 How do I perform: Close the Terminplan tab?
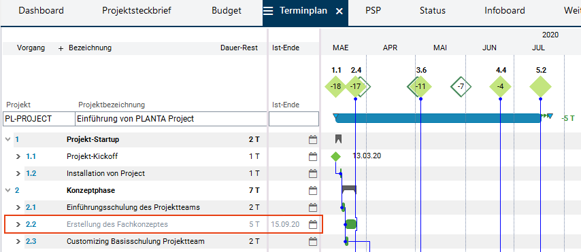tap(339, 12)
